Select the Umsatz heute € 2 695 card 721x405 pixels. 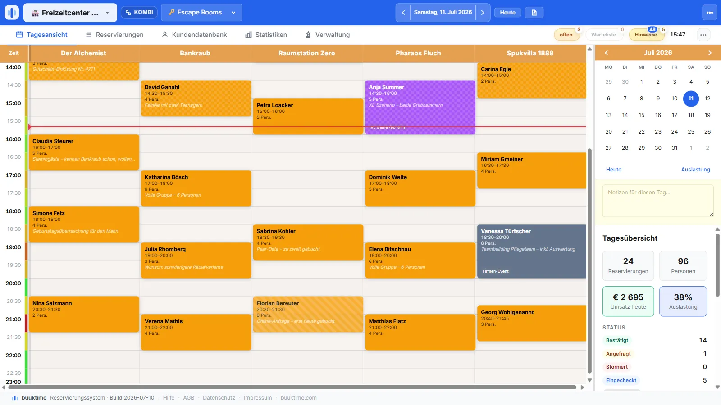click(628, 301)
